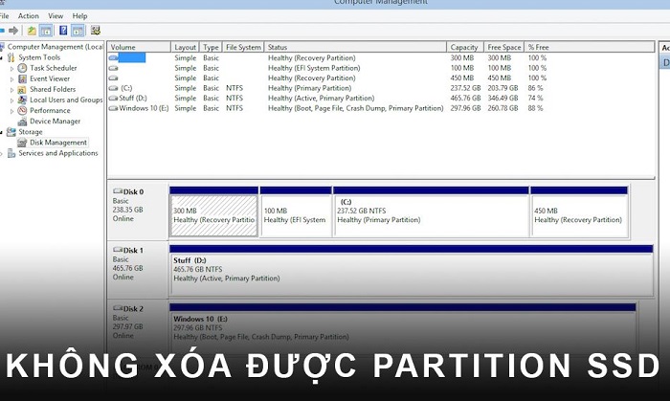This screenshot has width=670, height=401.
Task: Open the View menu
Action: click(56, 16)
